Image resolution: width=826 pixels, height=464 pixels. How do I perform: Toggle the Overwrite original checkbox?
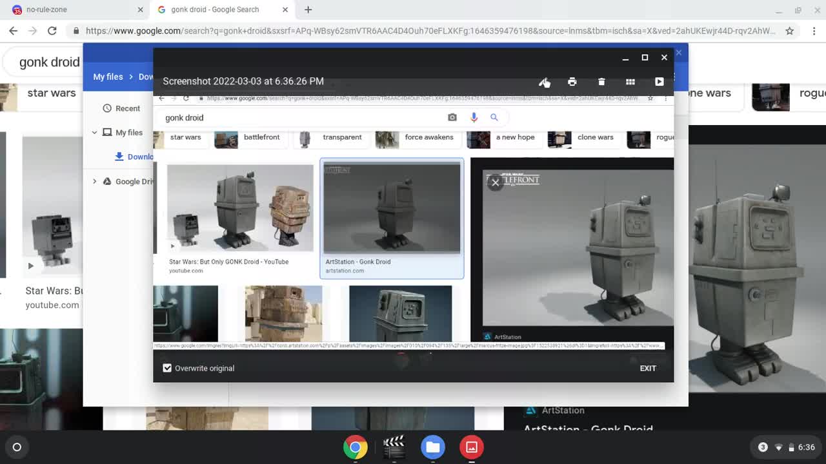point(167,368)
